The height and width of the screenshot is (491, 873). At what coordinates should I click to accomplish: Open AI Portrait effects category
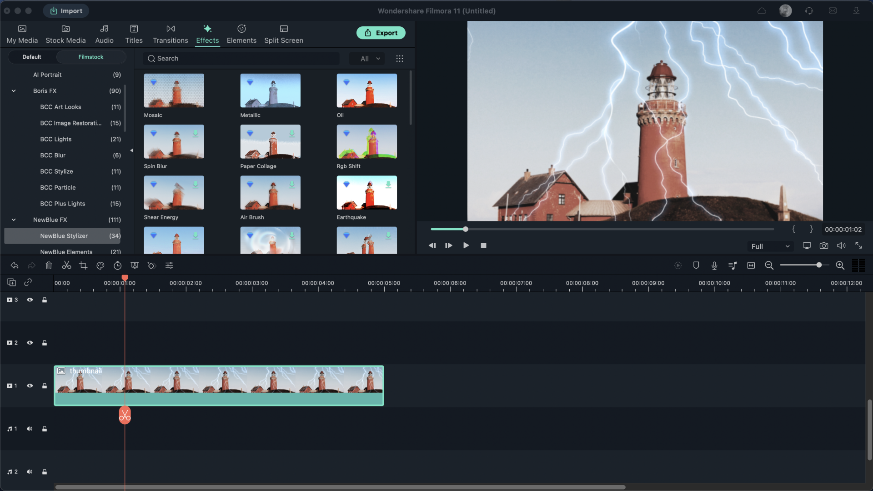click(47, 75)
